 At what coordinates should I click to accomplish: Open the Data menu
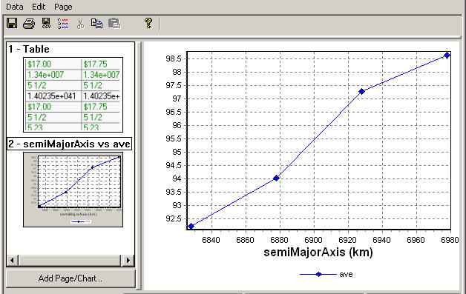15,7
